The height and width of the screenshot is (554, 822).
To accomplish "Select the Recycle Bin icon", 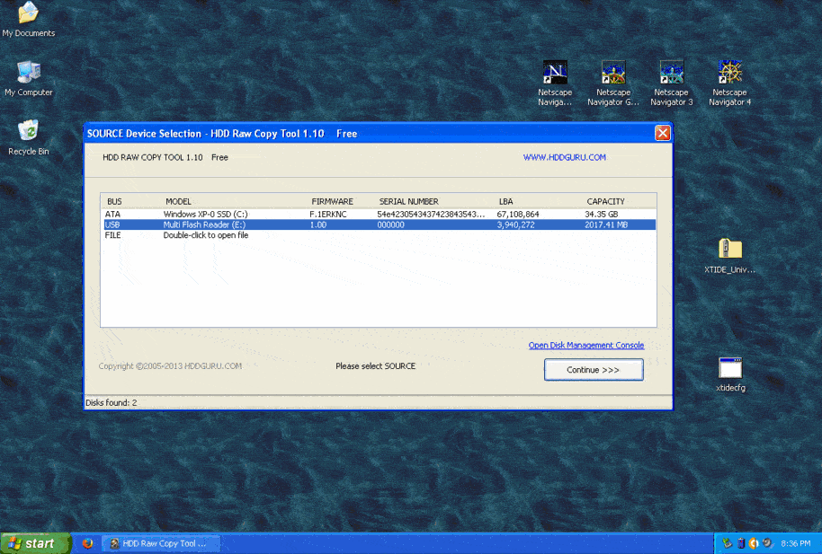I will coord(28,137).
